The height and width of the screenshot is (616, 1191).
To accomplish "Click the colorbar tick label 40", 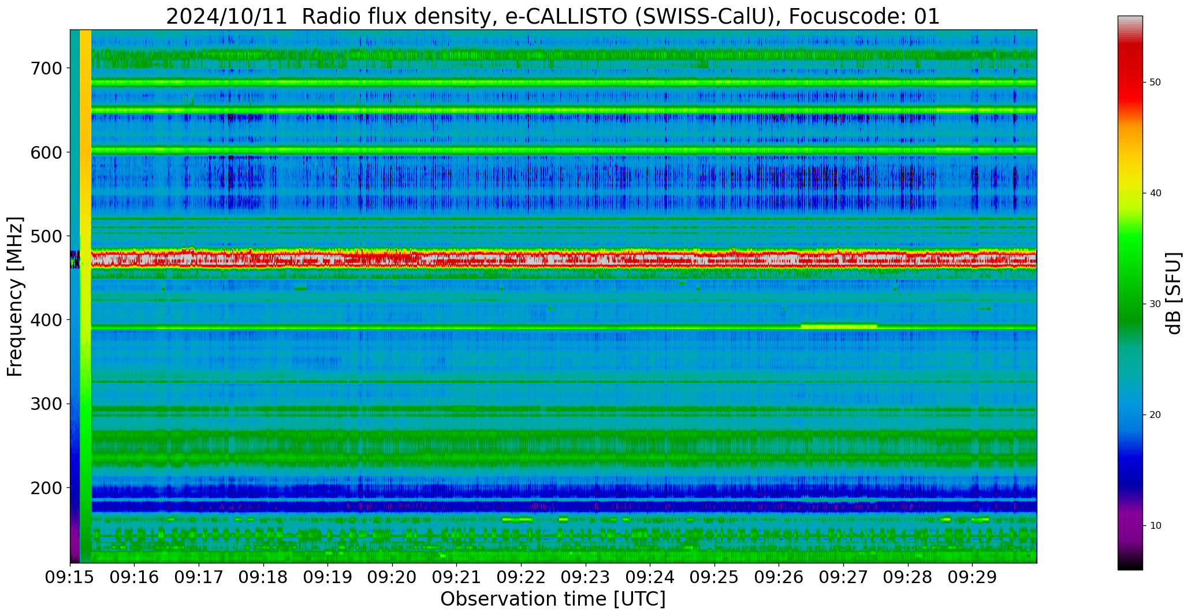I will coord(1155,193).
